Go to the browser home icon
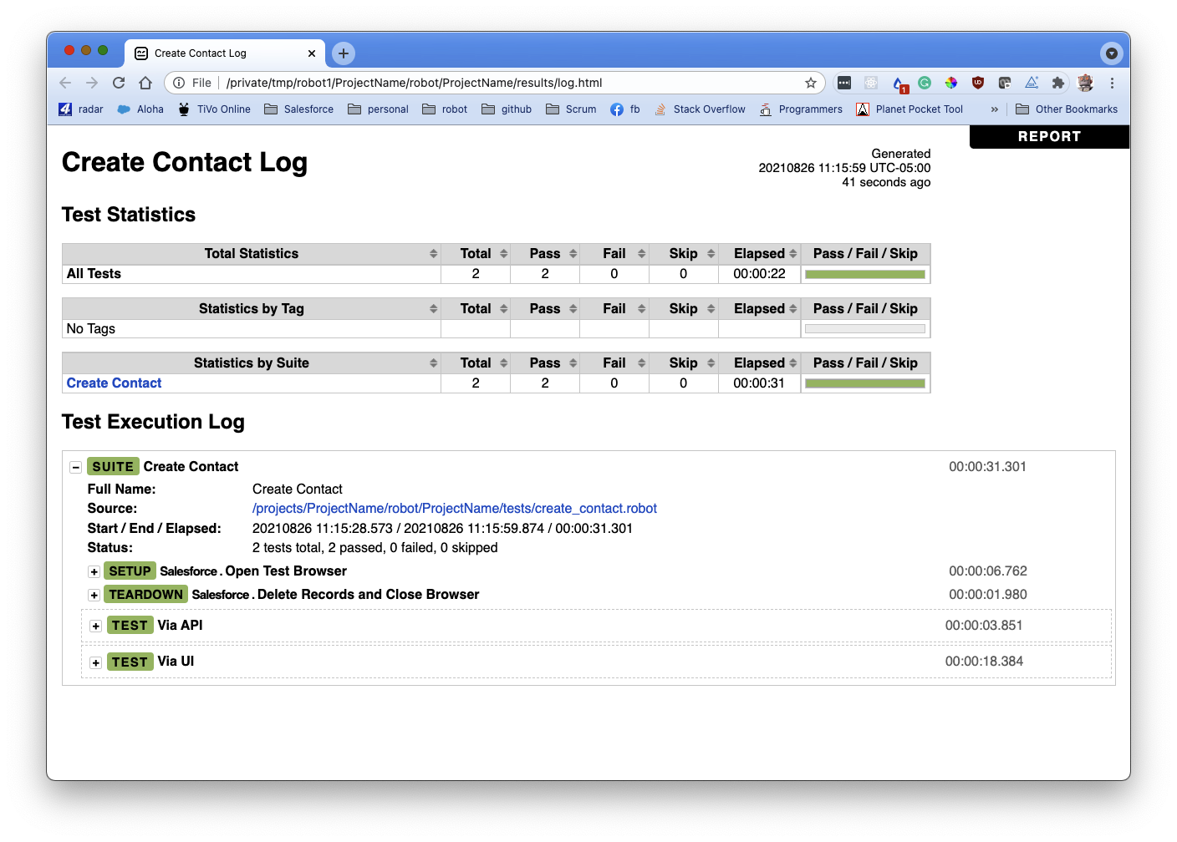Viewport: 1177px width, 842px height. (145, 83)
